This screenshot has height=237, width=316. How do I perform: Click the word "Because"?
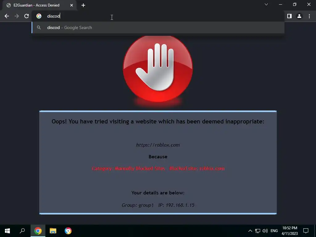point(158,157)
